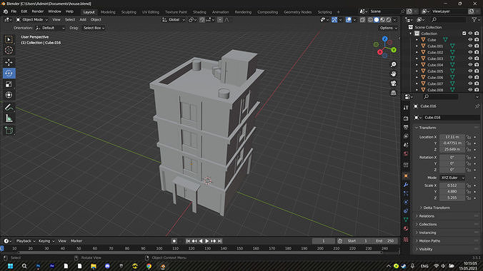Select the Scale tool

tap(9, 84)
